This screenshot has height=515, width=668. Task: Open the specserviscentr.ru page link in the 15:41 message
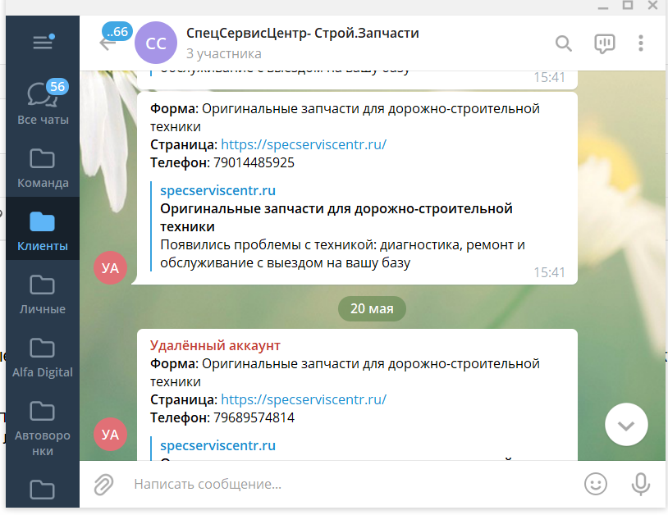(304, 144)
